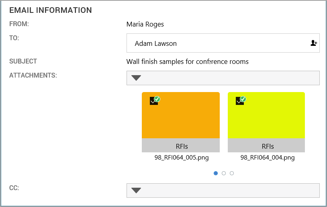
Task: Jump to the third attachment page dot
Action: 232,173
